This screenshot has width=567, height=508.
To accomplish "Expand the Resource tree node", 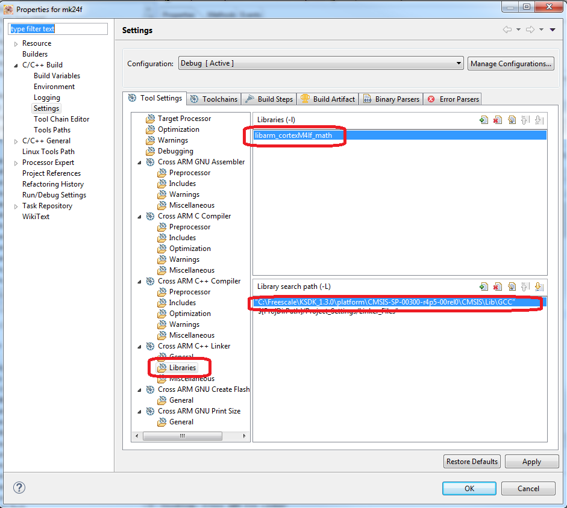I will tap(16, 44).
